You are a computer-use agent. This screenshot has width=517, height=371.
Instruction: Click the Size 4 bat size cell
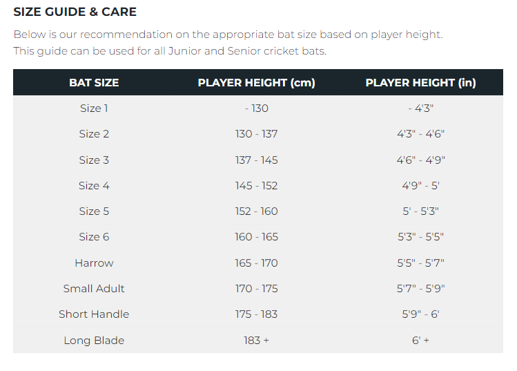tap(94, 186)
